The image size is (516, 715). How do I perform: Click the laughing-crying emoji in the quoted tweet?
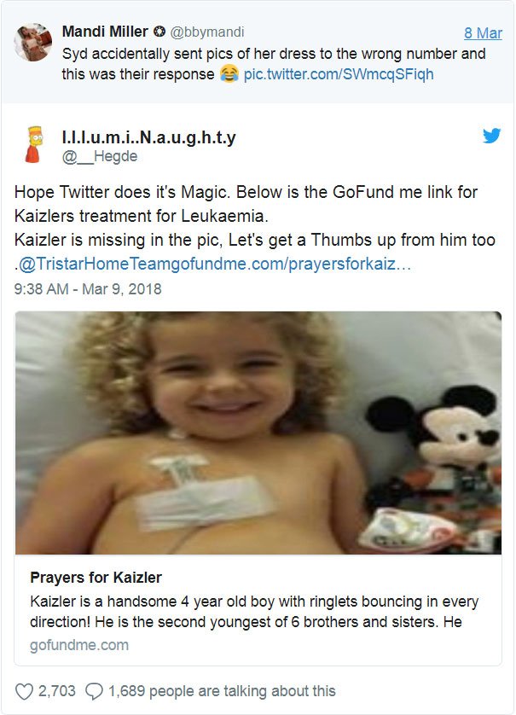(x=229, y=74)
